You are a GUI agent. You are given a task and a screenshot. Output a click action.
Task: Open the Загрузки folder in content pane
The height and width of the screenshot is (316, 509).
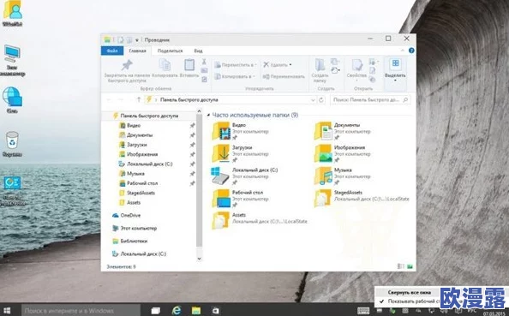click(x=221, y=153)
